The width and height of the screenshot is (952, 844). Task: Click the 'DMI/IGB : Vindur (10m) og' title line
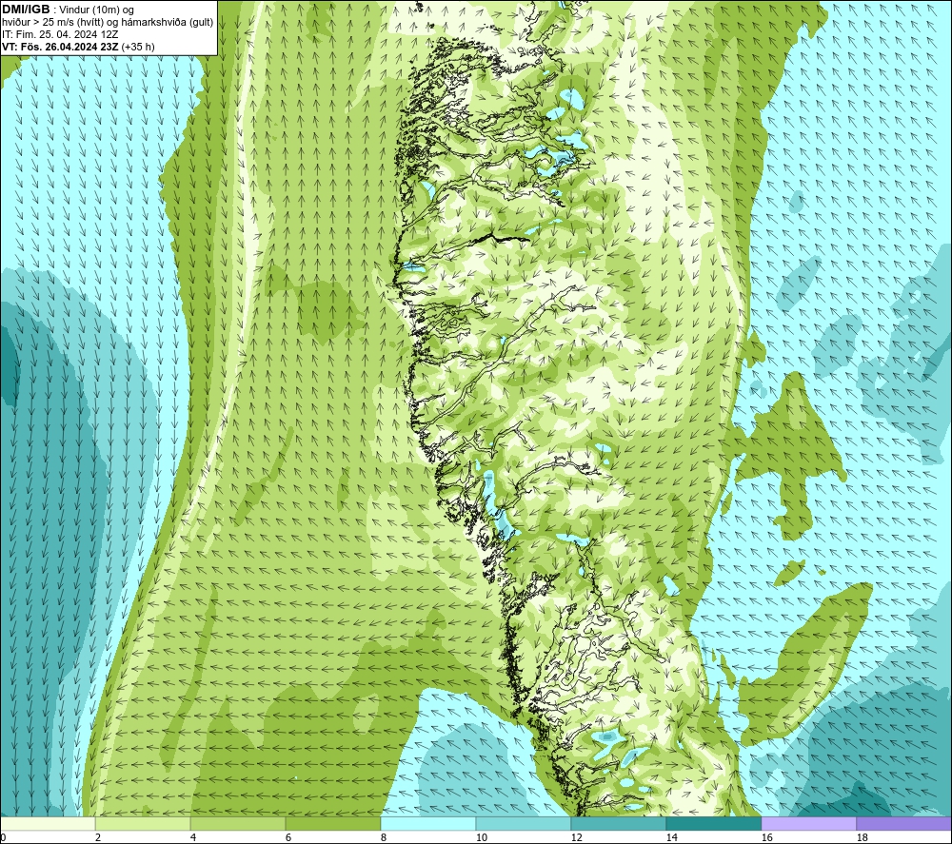(68, 10)
